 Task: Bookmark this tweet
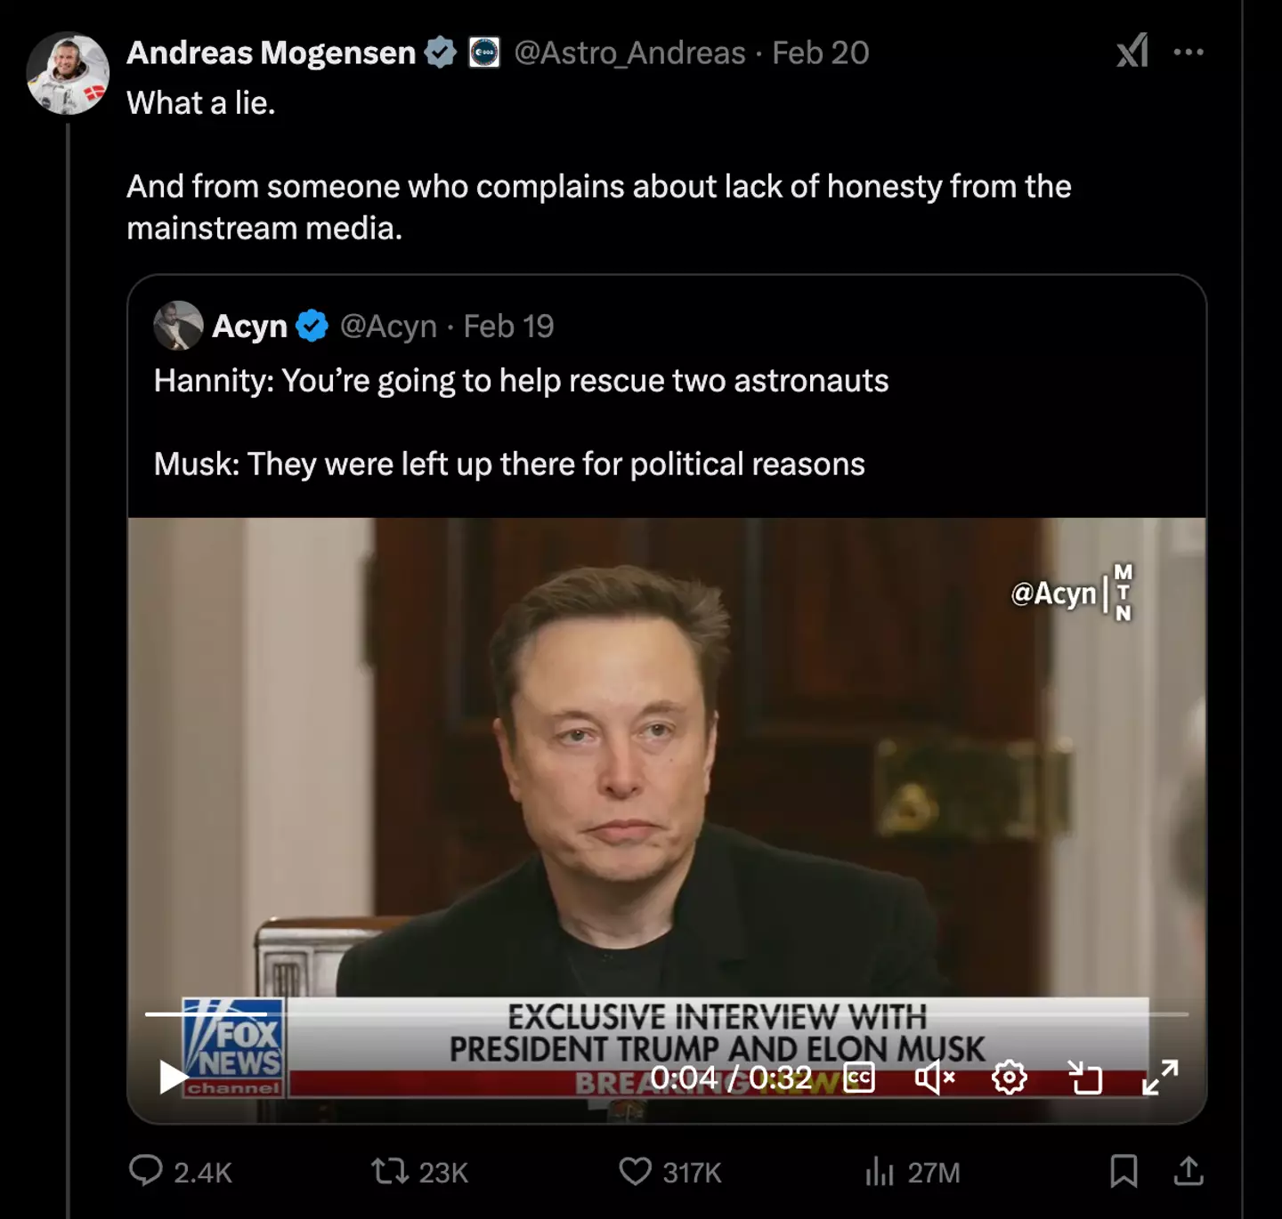coord(1124,1171)
